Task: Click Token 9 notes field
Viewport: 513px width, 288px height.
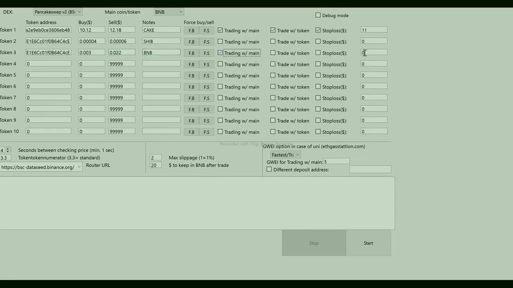Action: [161, 120]
